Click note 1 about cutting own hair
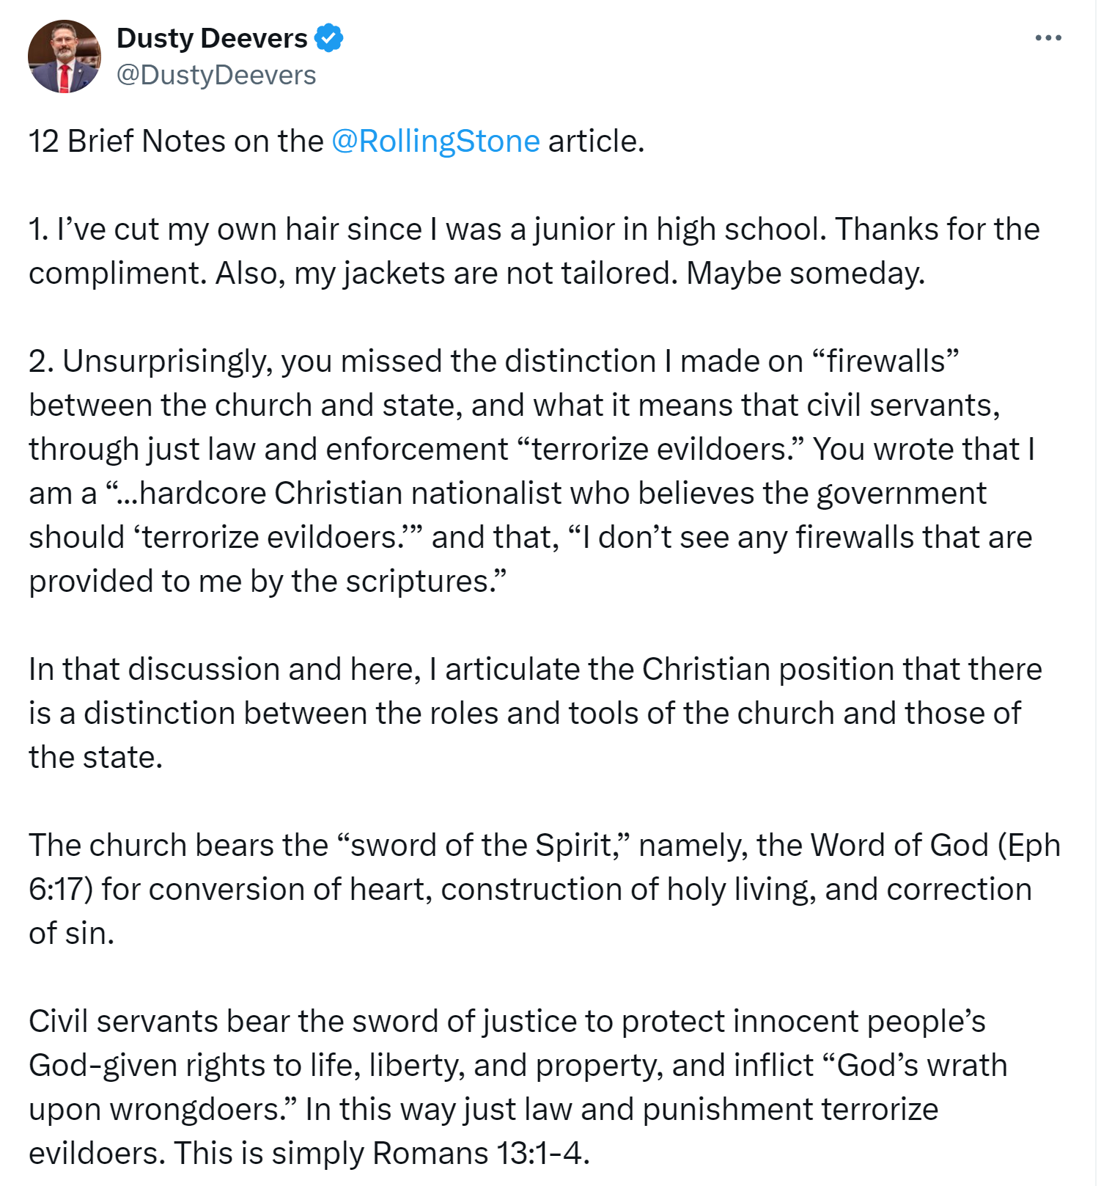 (x=534, y=251)
